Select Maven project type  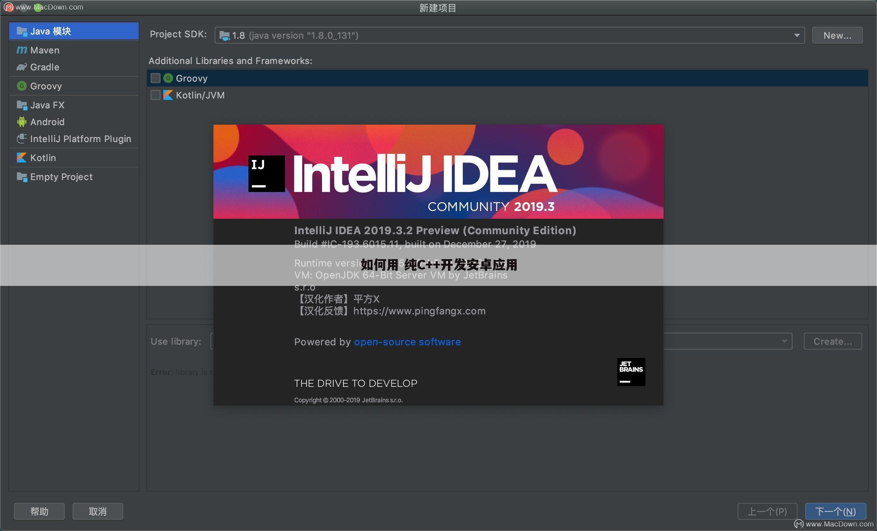point(74,50)
